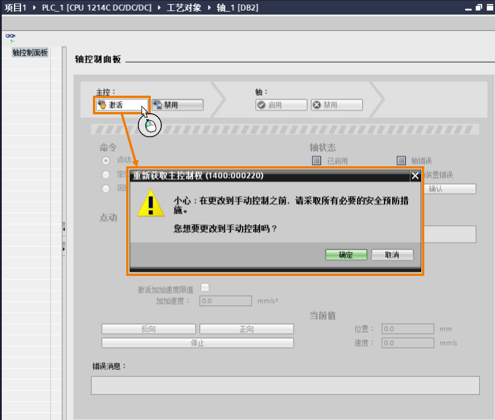The width and height of the screenshot is (495, 420).
Task: Select the 点动 radio button
Action: [106, 160]
